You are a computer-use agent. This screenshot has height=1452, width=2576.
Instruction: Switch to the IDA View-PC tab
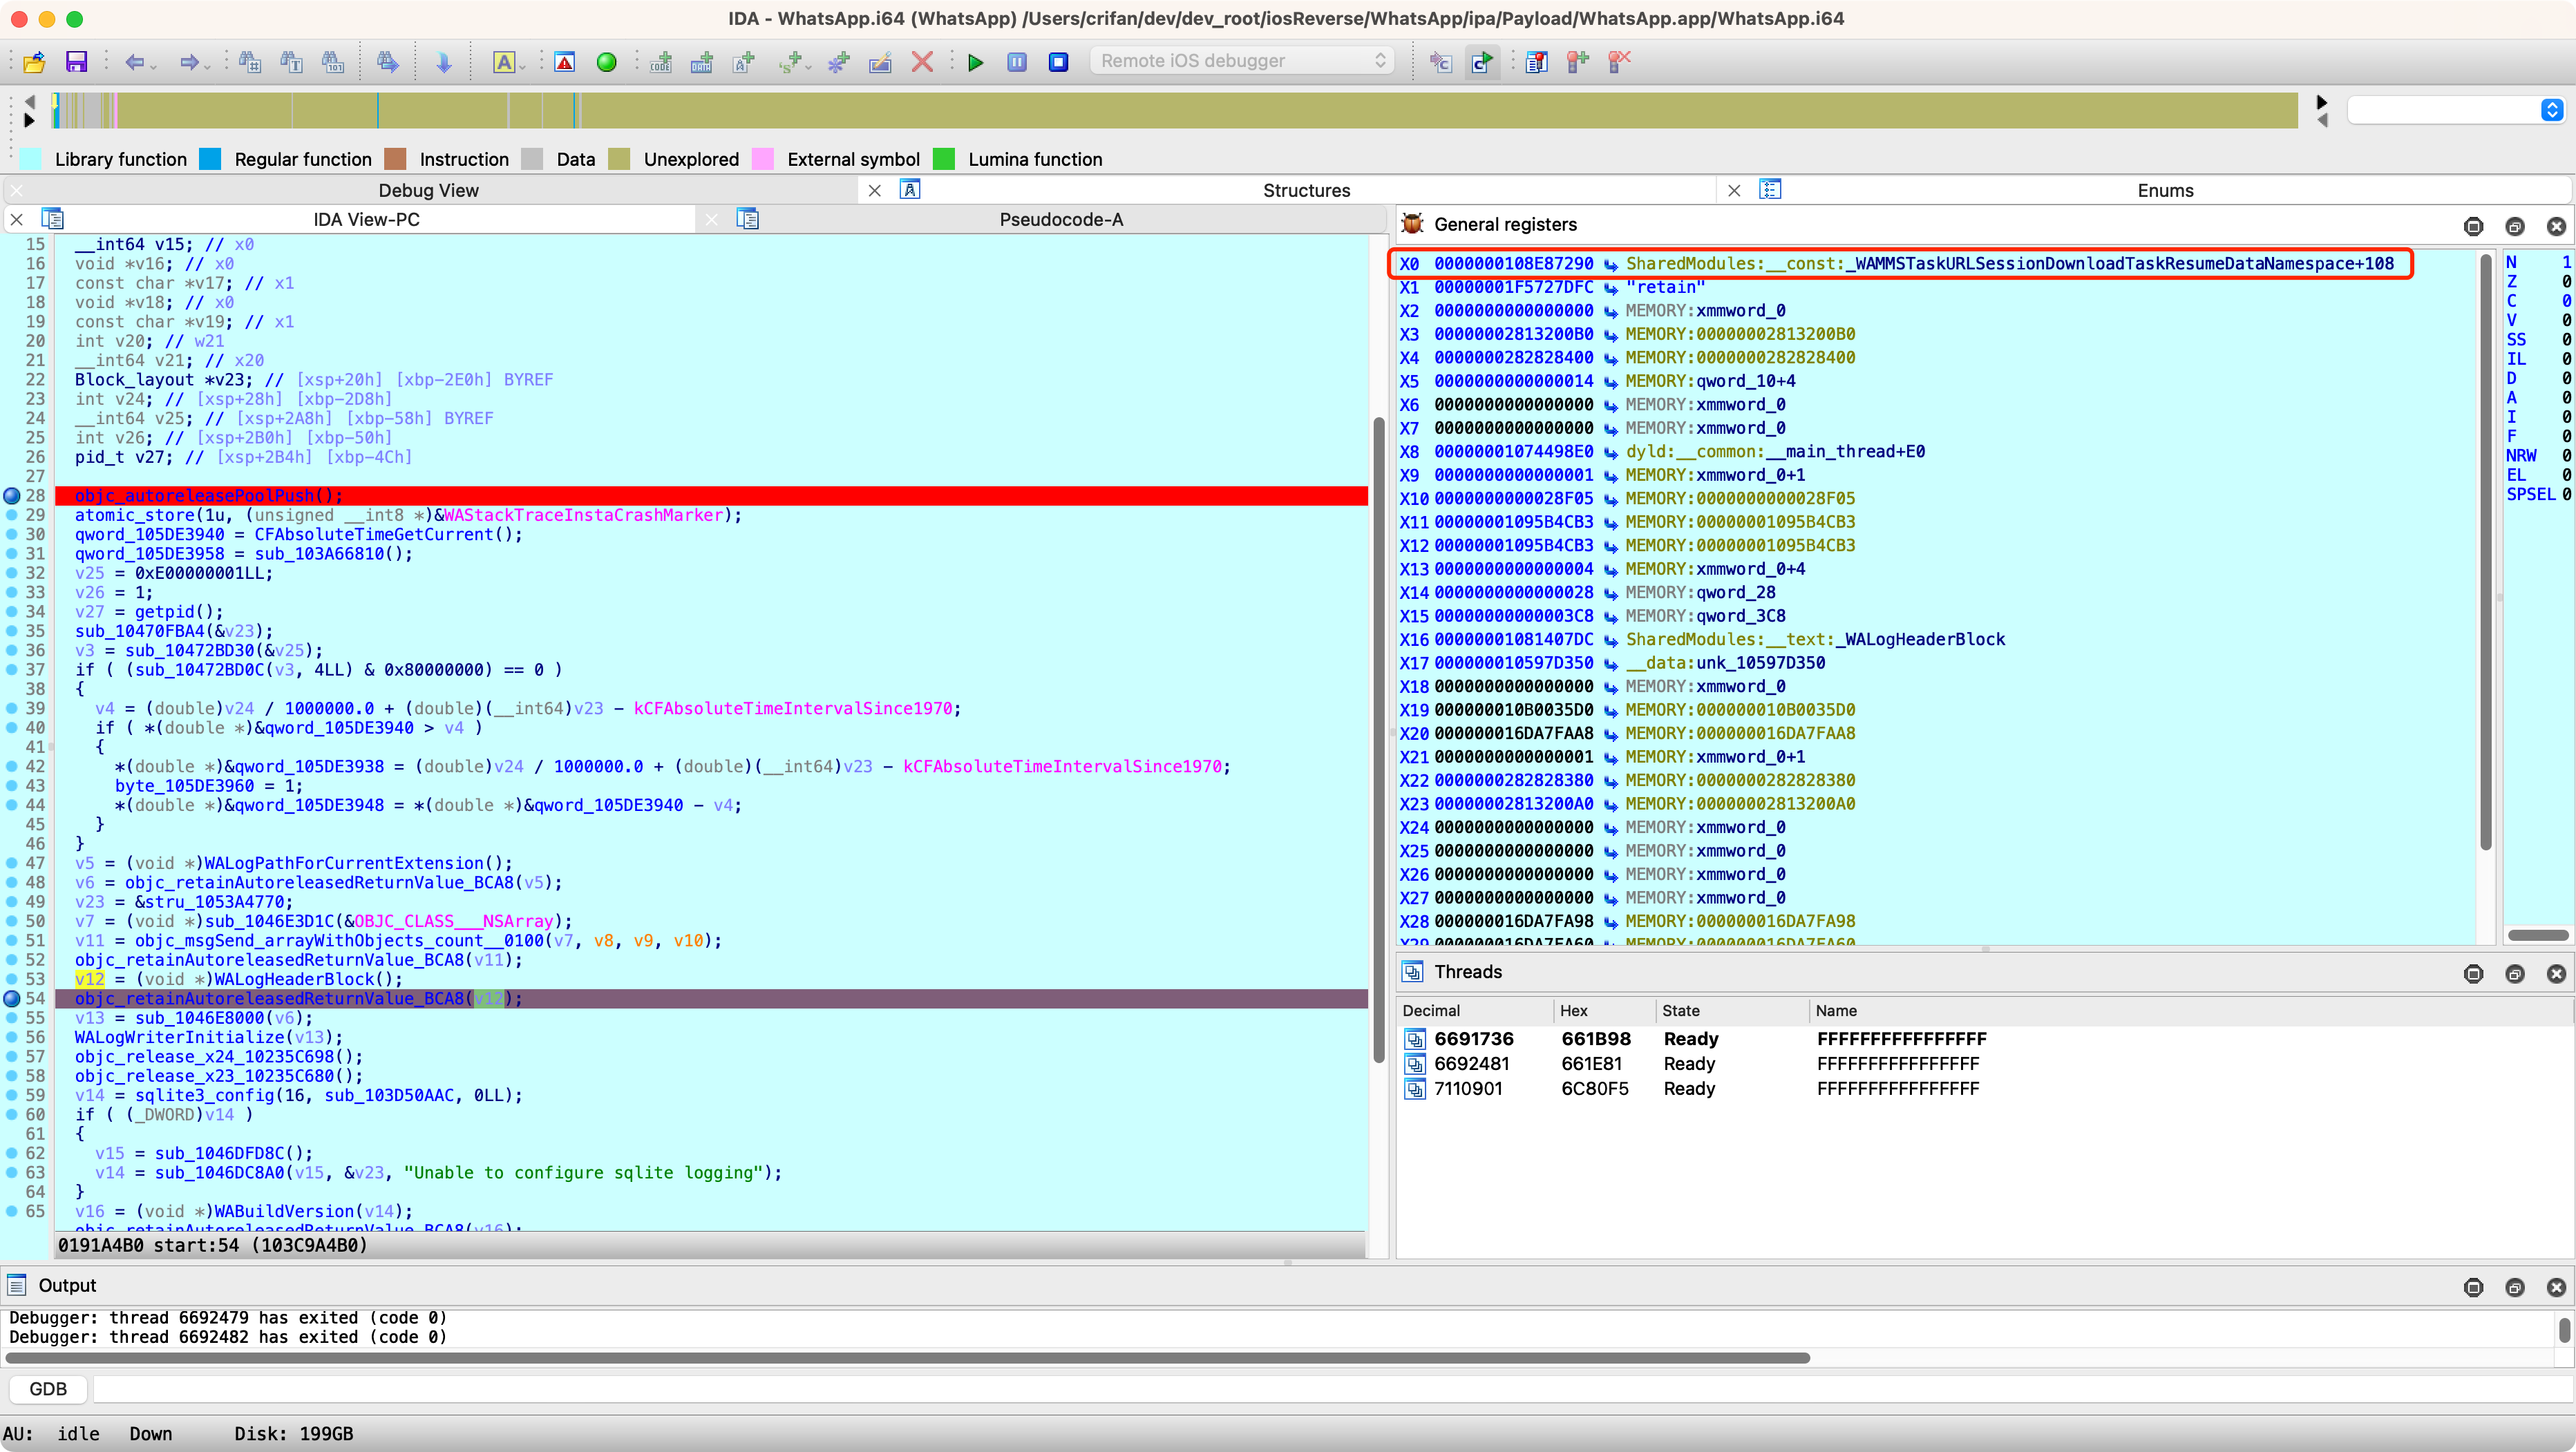pyautogui.click(x=366, y=219)
